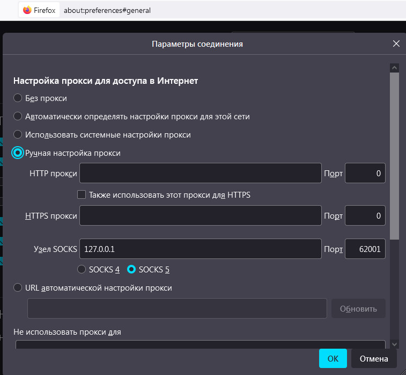406x375 pixels.
Task: Click the HTTPS proxy port field
Action: (x=365, y=216)
